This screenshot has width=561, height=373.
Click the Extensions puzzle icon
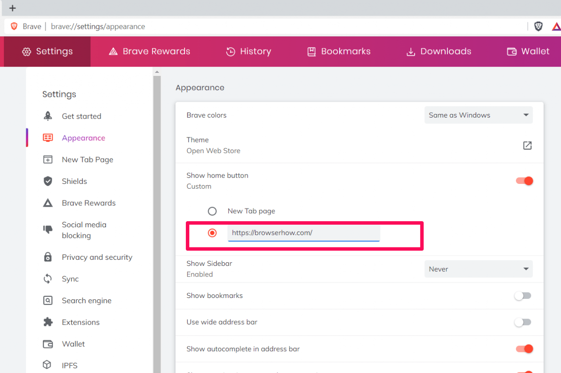coord(47,322)
